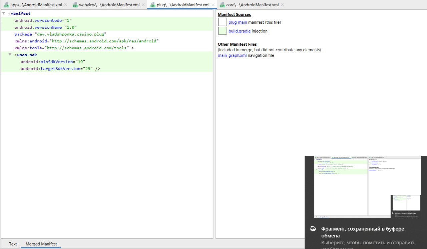Open the snip thumbnail in the notification
The width and height of the screenshot is (427, 249).
click(x=367, y=187)
